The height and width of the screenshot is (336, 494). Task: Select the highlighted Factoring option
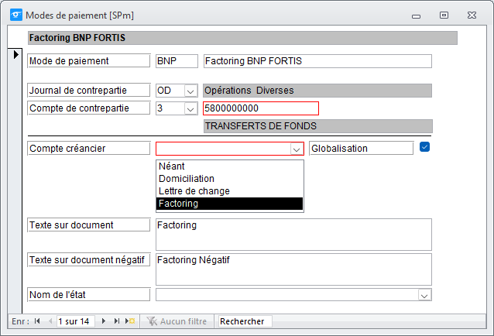[x=229, y=204]
